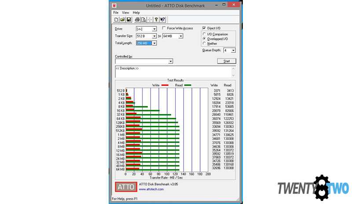Click the 64 KB row label in results
352x204 pixels.
coord(120,119)
